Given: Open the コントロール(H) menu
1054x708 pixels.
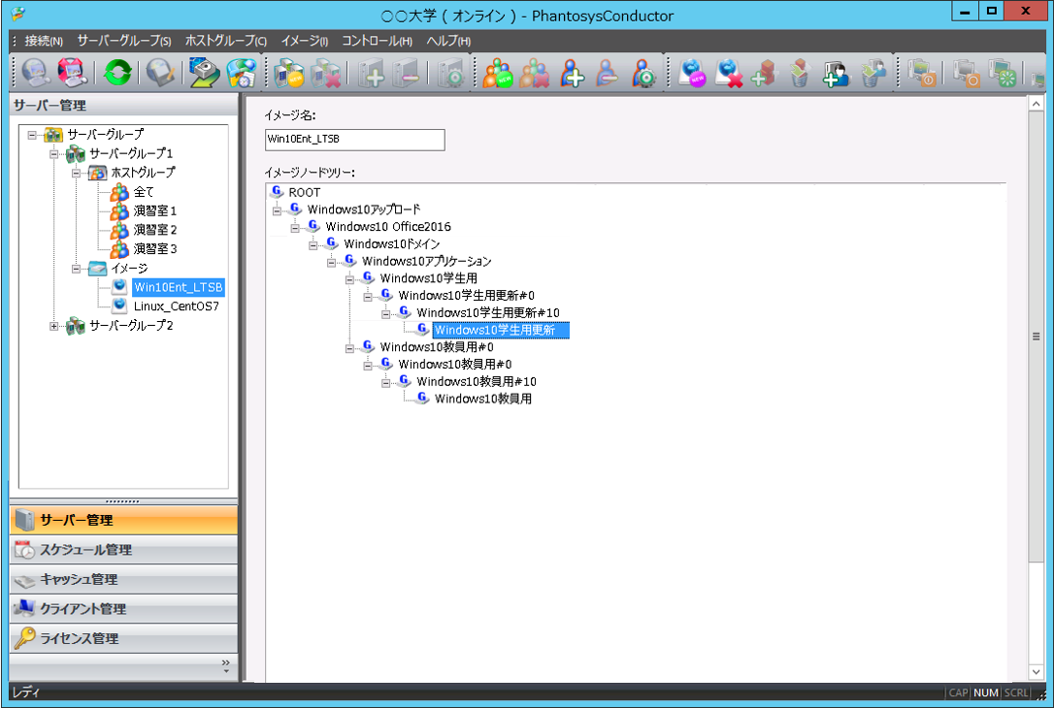Looking at the screenshot, I should pyautogui.click(x=378, y=41).
